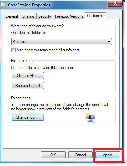The width and height of the screenshot is (127, 166).
Task: Confirm with the OK button
Action: [53, 155]
